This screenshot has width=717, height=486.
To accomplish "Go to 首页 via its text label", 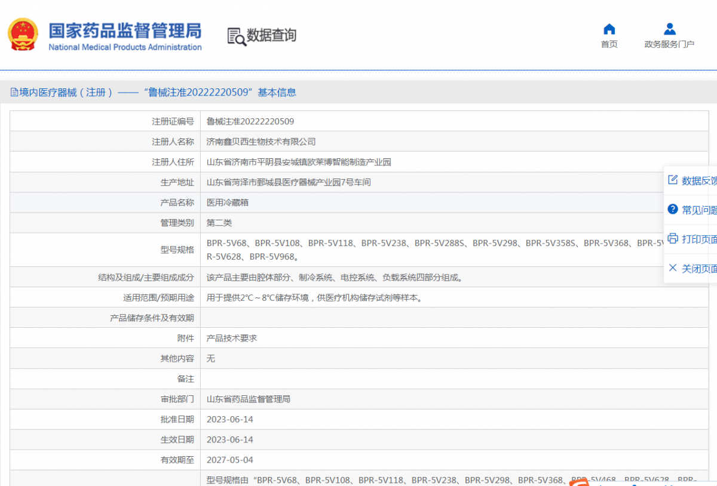I will pyautogui.click(x=609, y=45).
